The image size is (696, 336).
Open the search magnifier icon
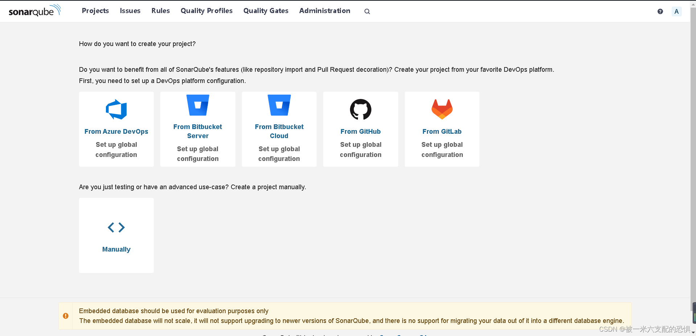(367, 11)
